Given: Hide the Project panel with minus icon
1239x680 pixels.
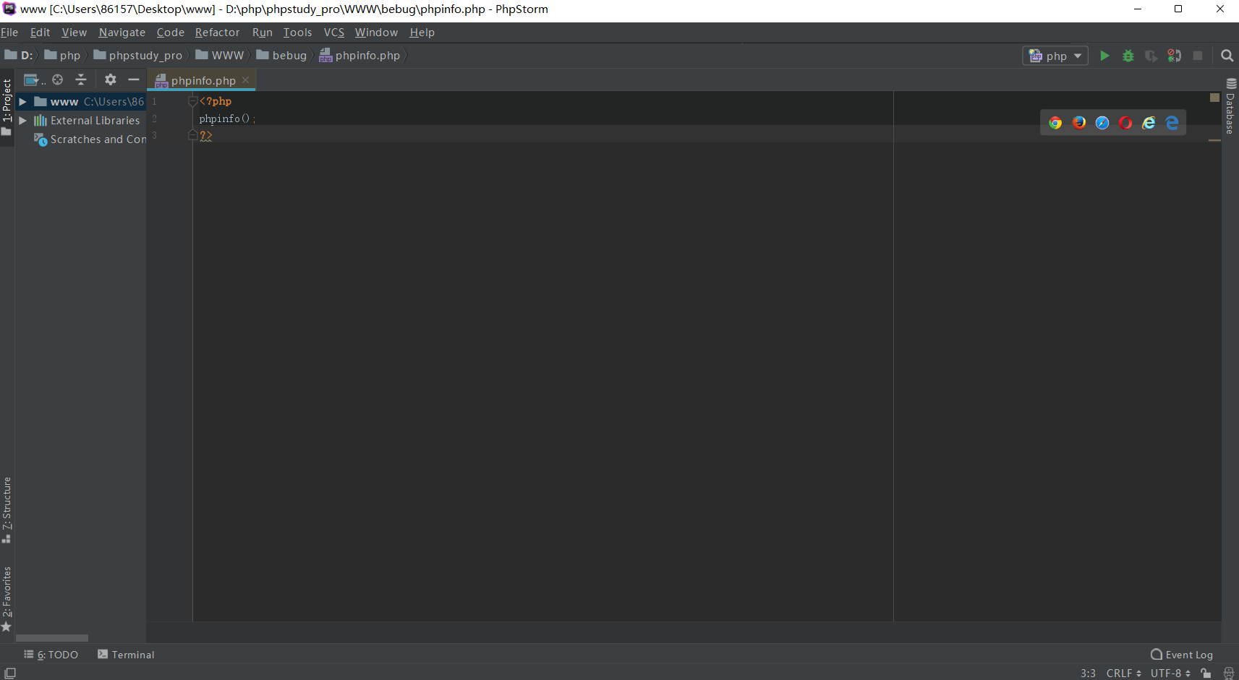Looking at the screenshot, I should point(133,79).
